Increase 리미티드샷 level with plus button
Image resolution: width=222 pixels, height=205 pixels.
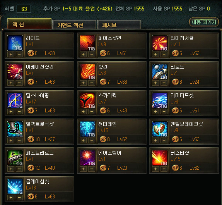pyautogui.click(x=155, y=112)
